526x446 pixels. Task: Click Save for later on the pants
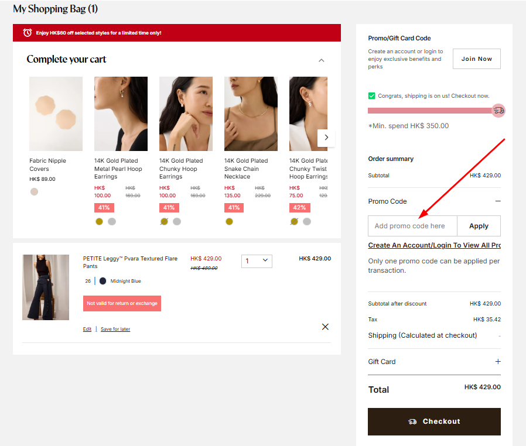coord(115,329)
